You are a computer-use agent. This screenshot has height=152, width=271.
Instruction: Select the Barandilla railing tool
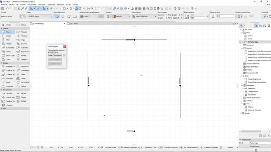tap(8, 48)
